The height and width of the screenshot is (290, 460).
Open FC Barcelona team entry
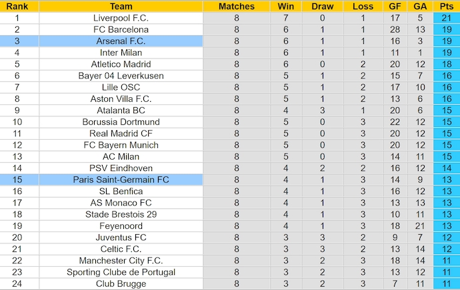coord(121,29)
